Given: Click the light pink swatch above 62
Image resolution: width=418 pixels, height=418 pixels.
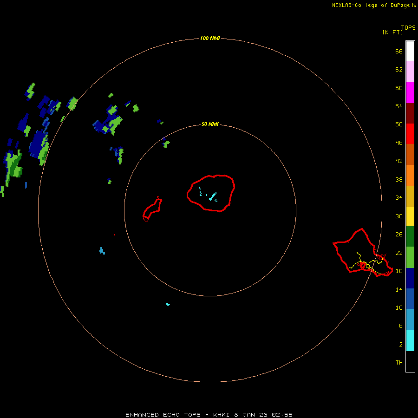Looking at the screenshot, I should (410, 71).
